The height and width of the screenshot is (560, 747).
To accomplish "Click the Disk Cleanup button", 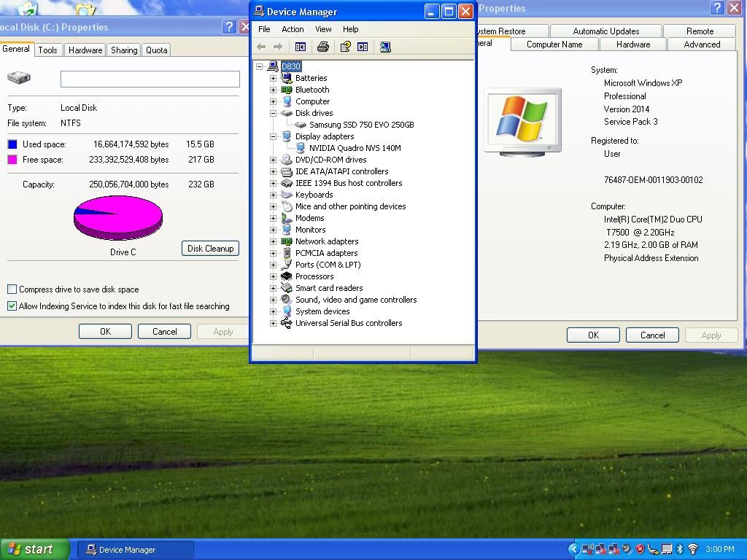I will [210, 248].
